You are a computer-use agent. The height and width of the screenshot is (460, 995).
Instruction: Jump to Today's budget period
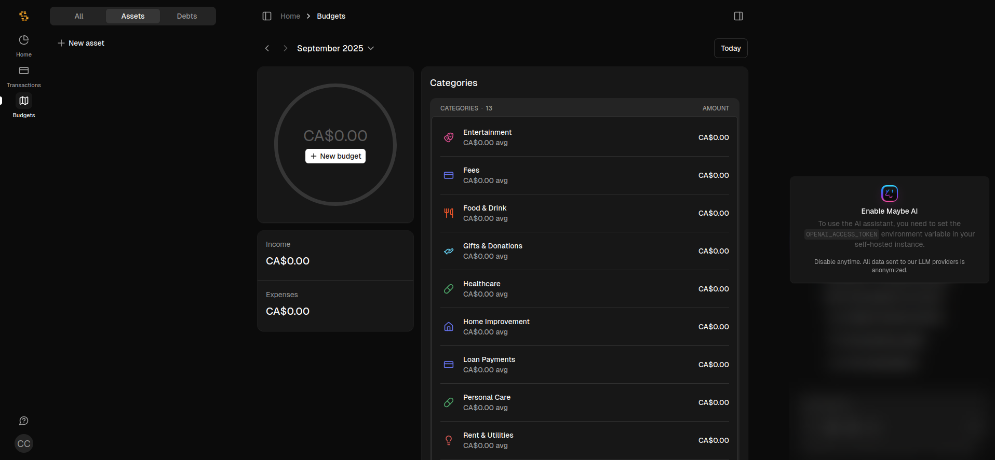(731, 48)
